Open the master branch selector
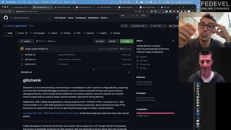 [x=26, y=41]
